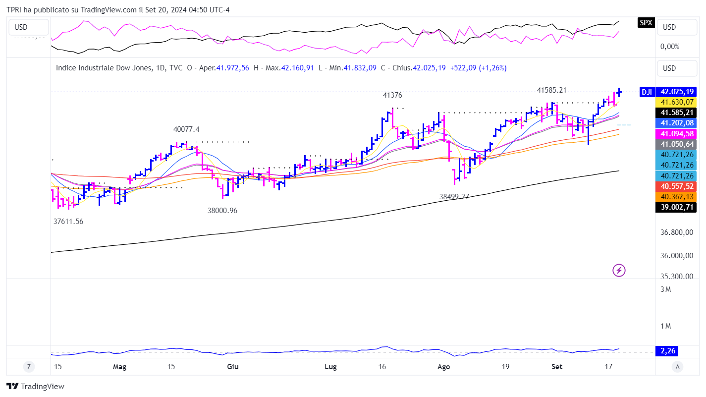706x397 pixels.
Task: Click the Lug month label on time axis
Action: click(x=330, y=367)
